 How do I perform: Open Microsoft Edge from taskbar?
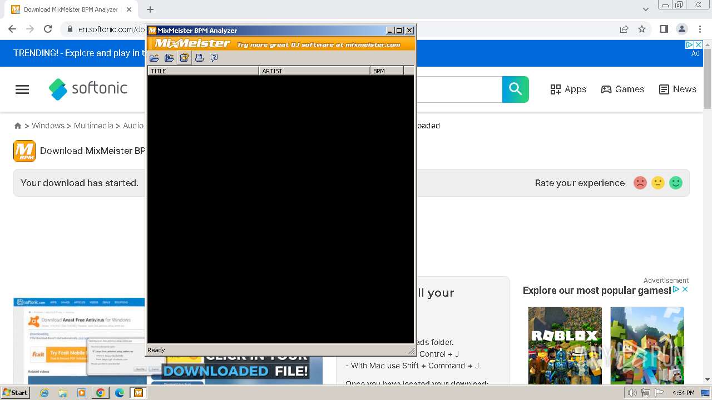point(119,393)
